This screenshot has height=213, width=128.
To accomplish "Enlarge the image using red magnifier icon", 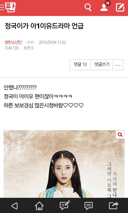I will click(x=120, y=134).
